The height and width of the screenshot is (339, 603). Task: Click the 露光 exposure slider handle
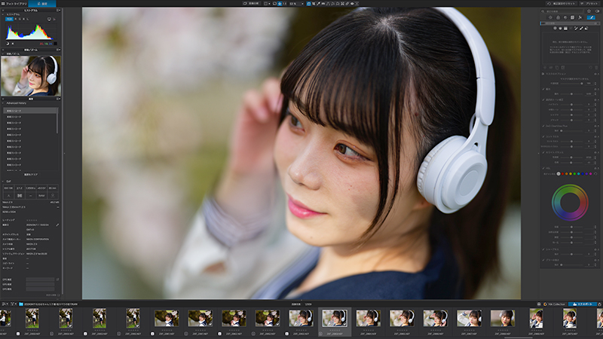click(571, 93)
